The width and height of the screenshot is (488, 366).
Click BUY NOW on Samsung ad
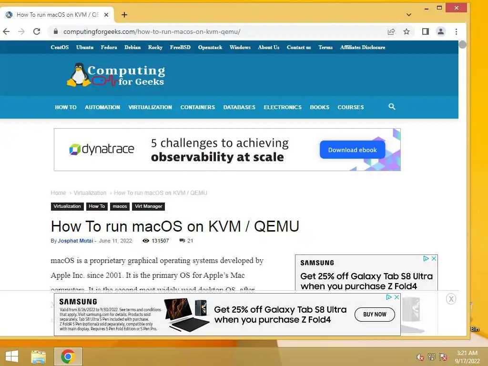(x=375, y=315)
